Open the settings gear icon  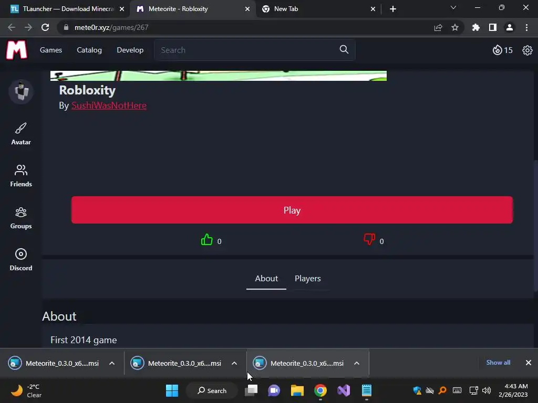(x=527, y=50)
